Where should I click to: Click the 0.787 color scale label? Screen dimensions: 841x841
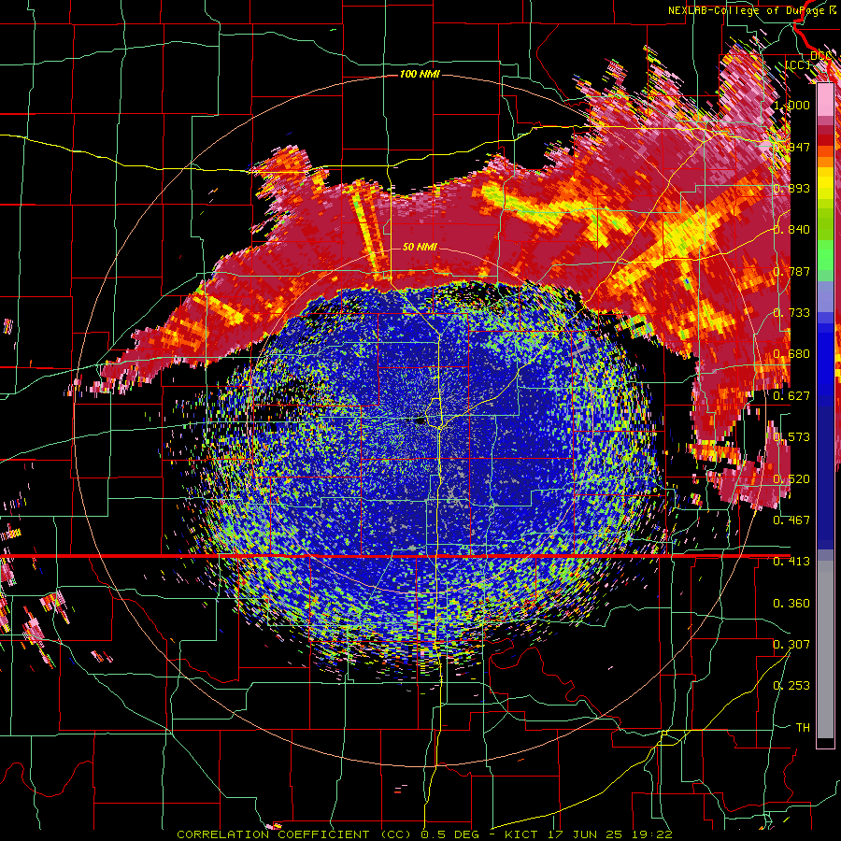click(x=791, y=271)
